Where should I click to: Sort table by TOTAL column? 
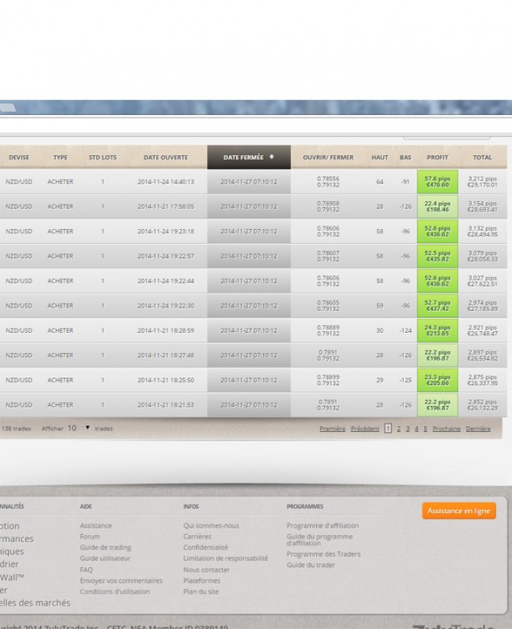point(483,158)
